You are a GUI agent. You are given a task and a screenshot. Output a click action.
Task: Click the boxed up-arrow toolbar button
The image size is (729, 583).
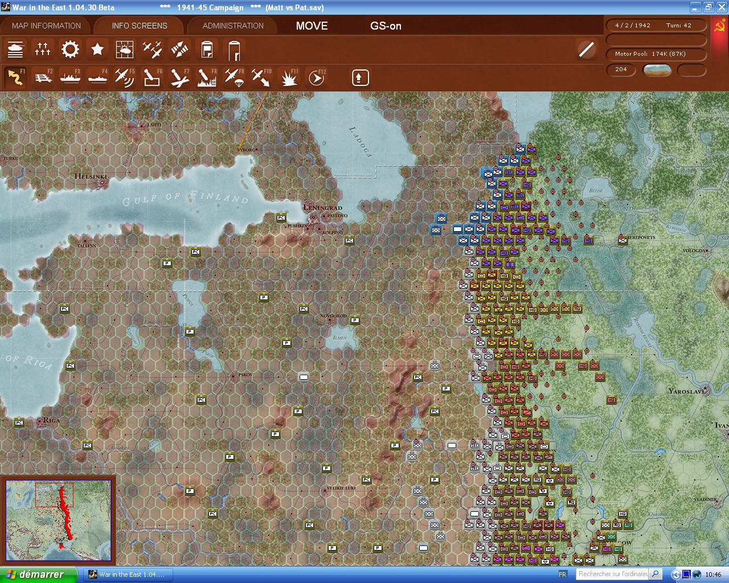click(x=360, y=77)
